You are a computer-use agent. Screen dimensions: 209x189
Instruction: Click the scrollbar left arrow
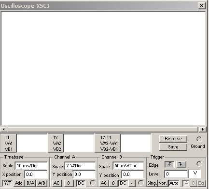[4, 129]
